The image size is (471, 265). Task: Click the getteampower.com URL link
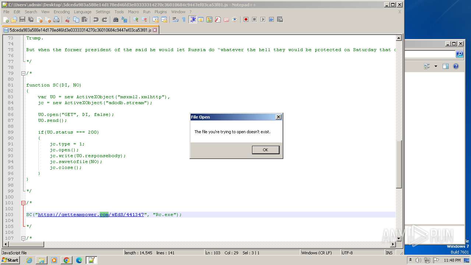pyautogui.click(x=91, y=215)
